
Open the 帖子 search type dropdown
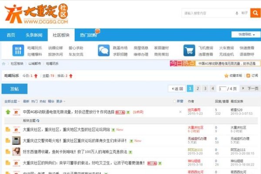click(x=244, y=13)
